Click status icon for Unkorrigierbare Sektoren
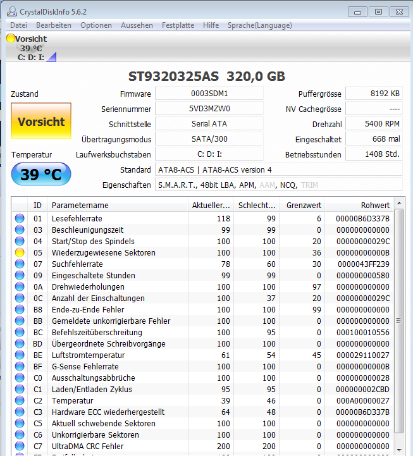The height and width of the screenshot is (456, 413). (20, 434)
